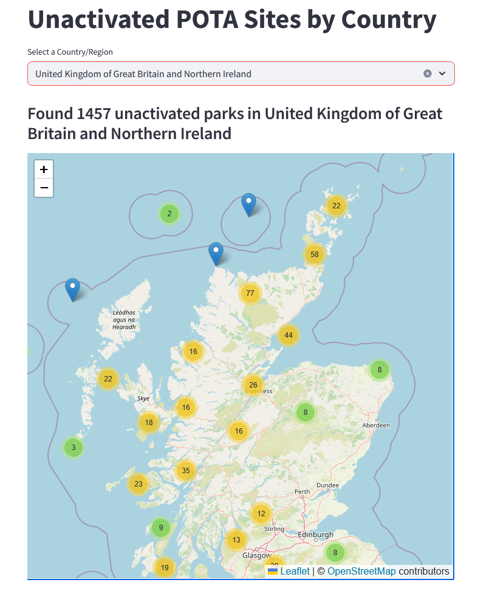The width and height of the screenshot is (478, 591).
Task: Open the cluster showing 77 parks
Action: (x=250, y=293)
